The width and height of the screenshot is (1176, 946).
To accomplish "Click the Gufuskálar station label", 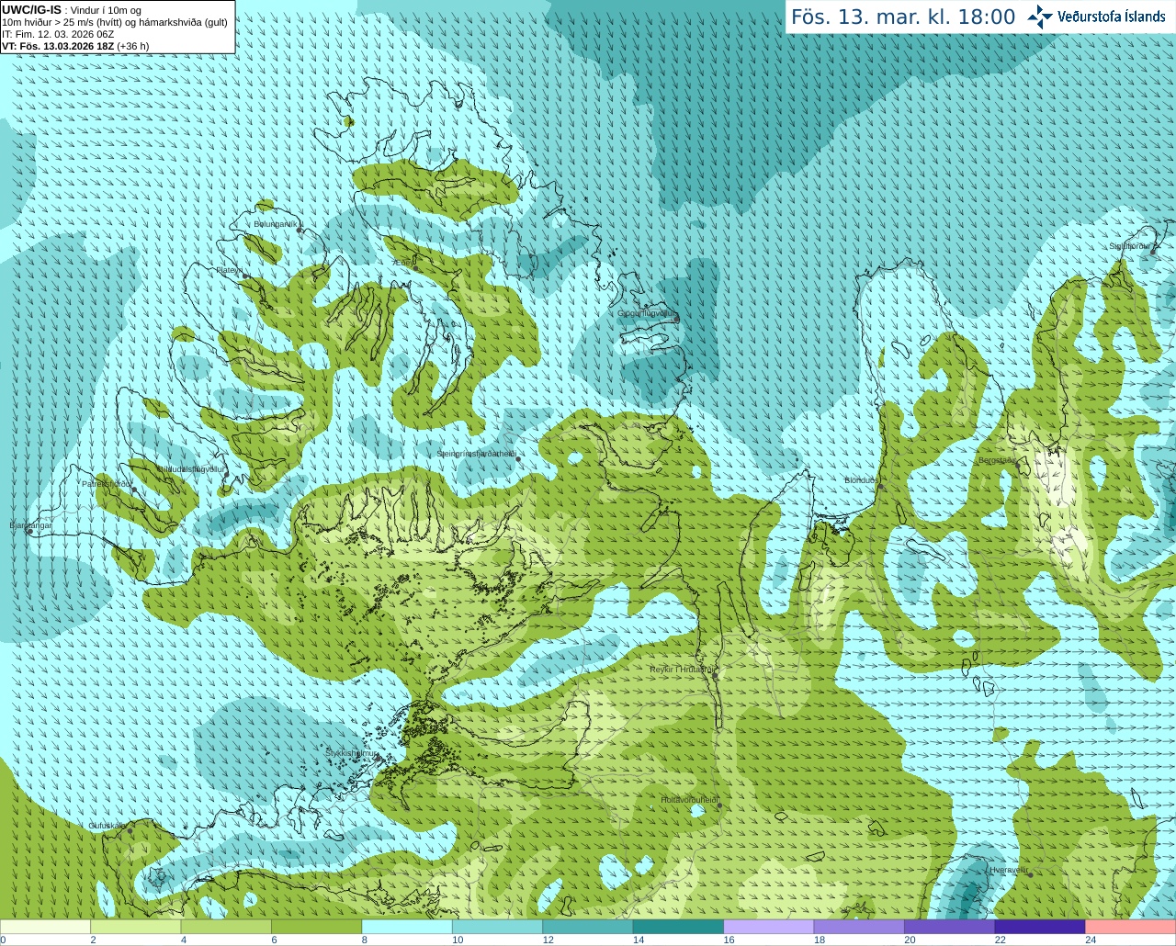I will (107, 826).
